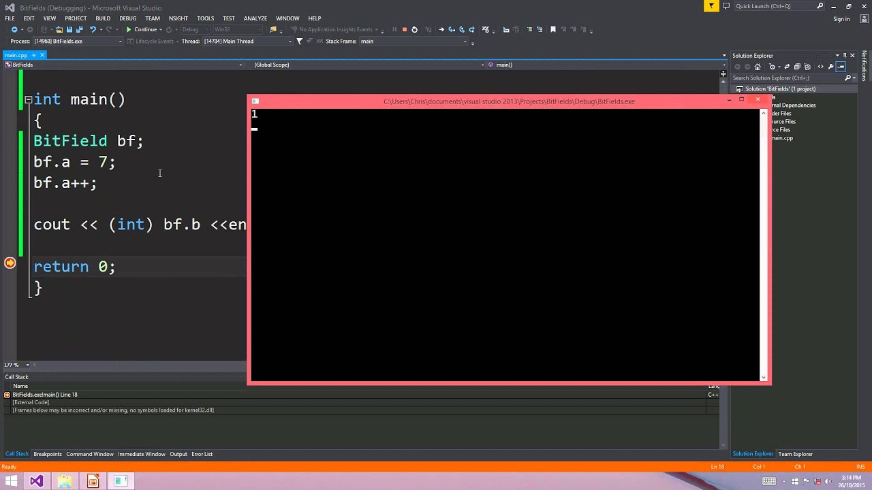The height and width of the screenshot is (490, 872).
Task: Select main.cpp in Solution Explorer
Action: (x=782, y=138)
